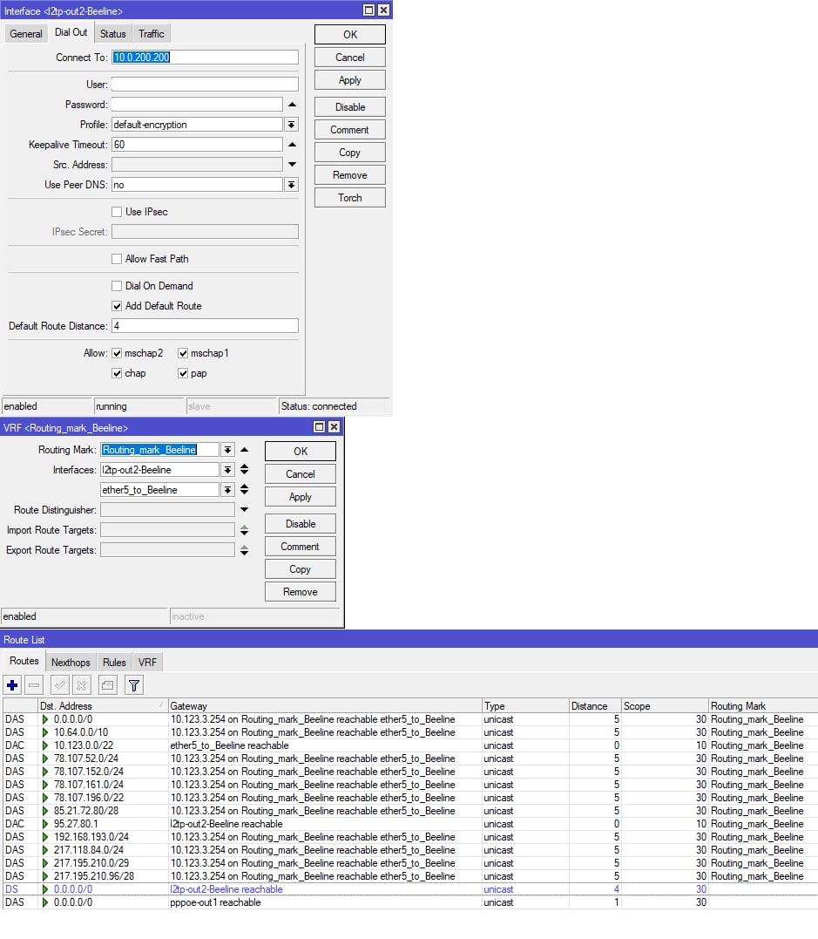Viewport: 818px width, 939px height.
Task: Uncheck mschap2 authentication
Action: (117, 353)
